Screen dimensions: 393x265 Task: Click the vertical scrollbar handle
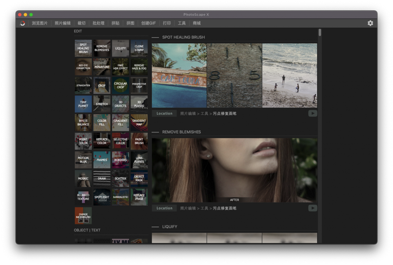point(320,33)
